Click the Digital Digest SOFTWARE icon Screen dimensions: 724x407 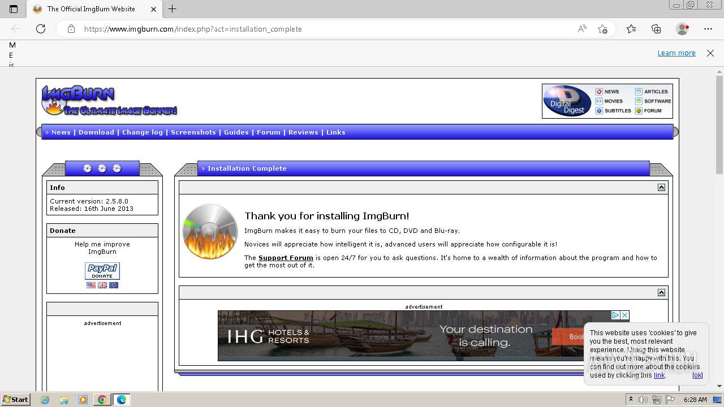639,101
